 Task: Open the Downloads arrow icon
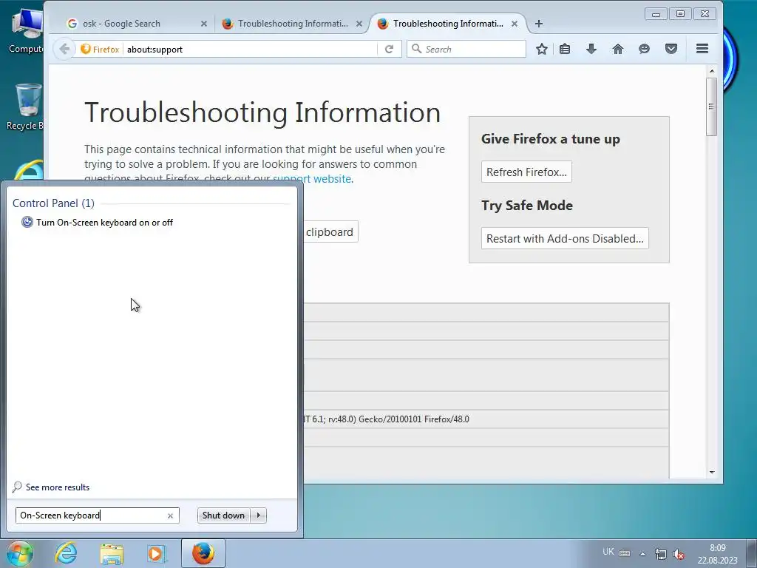(591, 49)
